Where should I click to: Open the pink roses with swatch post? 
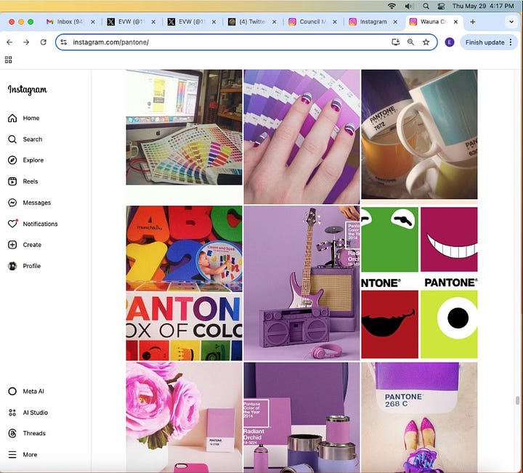tap(184, 417)
